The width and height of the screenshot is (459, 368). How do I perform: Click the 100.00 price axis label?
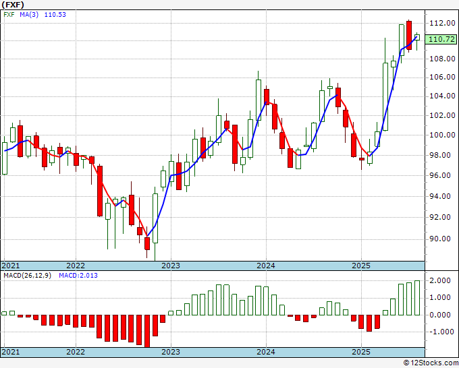[442, 135]
